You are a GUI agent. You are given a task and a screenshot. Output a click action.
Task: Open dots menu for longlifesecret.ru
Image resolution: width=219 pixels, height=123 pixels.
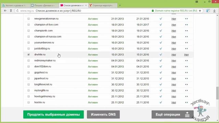click(186, 84)
